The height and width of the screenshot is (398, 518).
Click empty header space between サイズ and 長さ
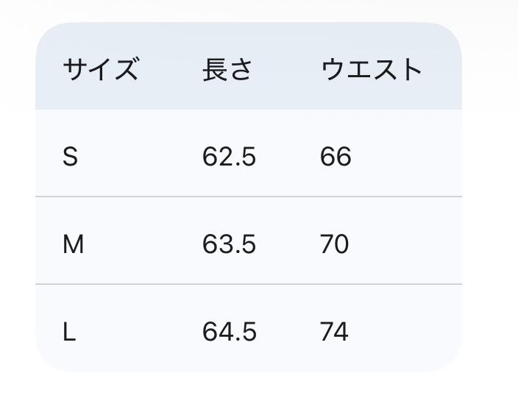[169, 70]
